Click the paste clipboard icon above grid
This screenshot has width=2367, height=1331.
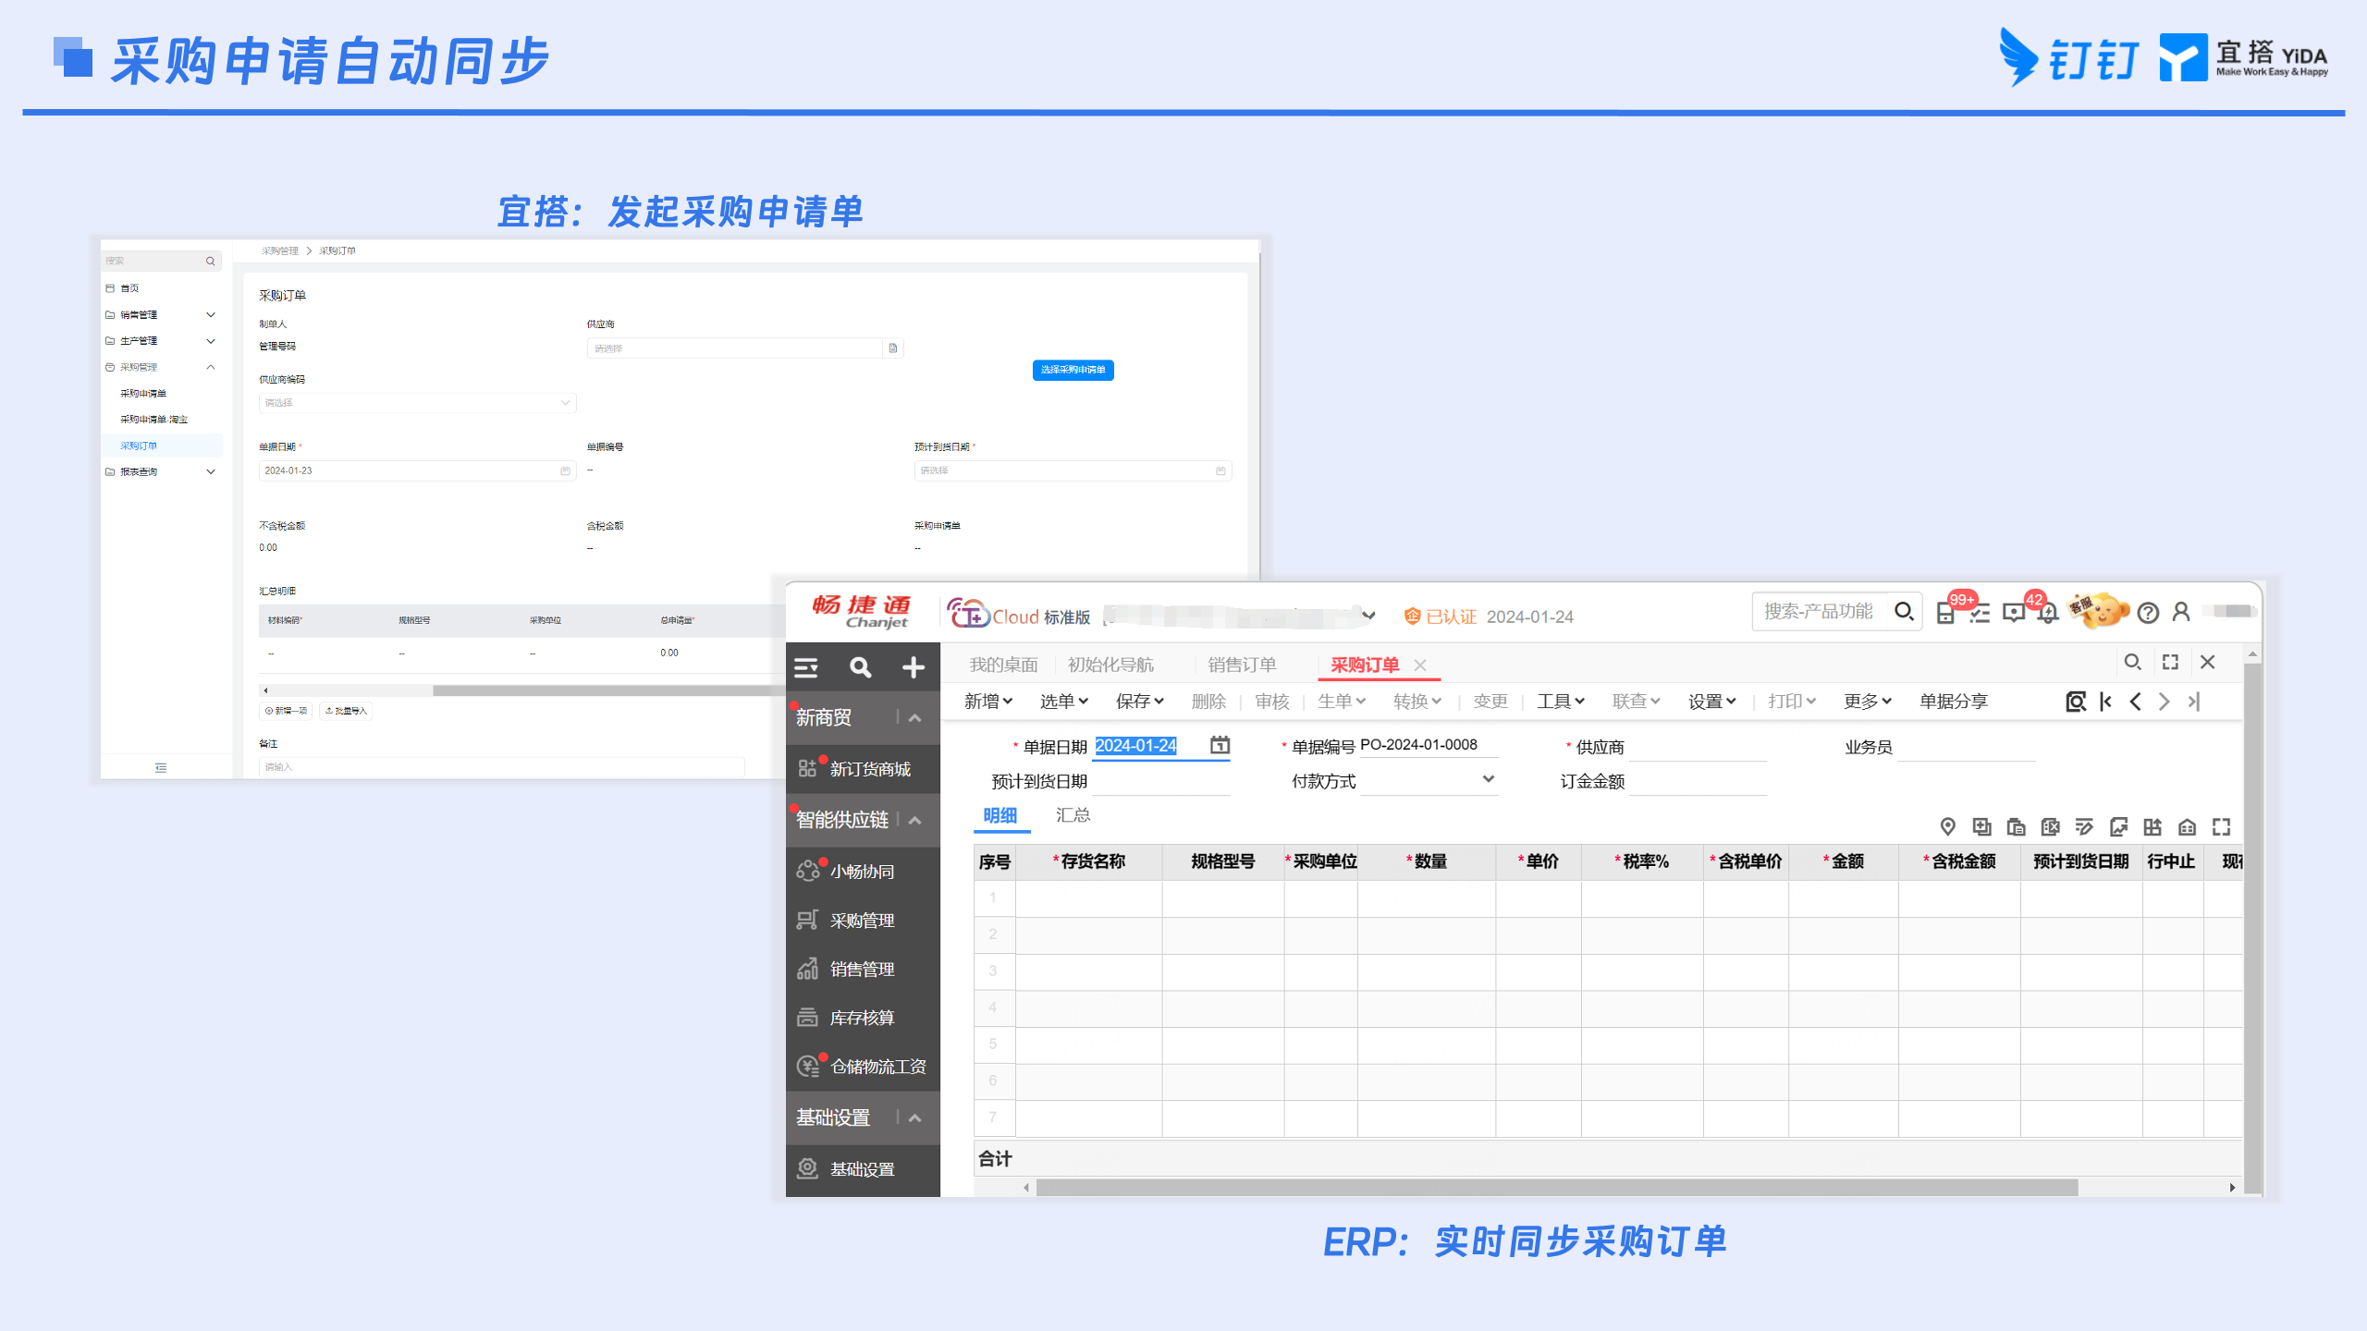click(2017, 826)
